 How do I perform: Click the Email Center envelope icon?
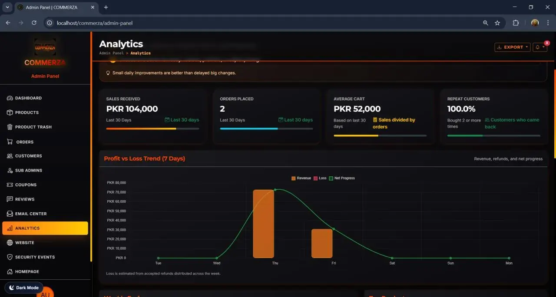10,214
